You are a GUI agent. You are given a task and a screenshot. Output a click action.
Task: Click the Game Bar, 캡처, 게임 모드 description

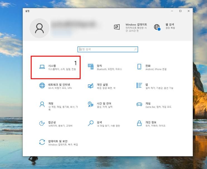click(159, 107)
